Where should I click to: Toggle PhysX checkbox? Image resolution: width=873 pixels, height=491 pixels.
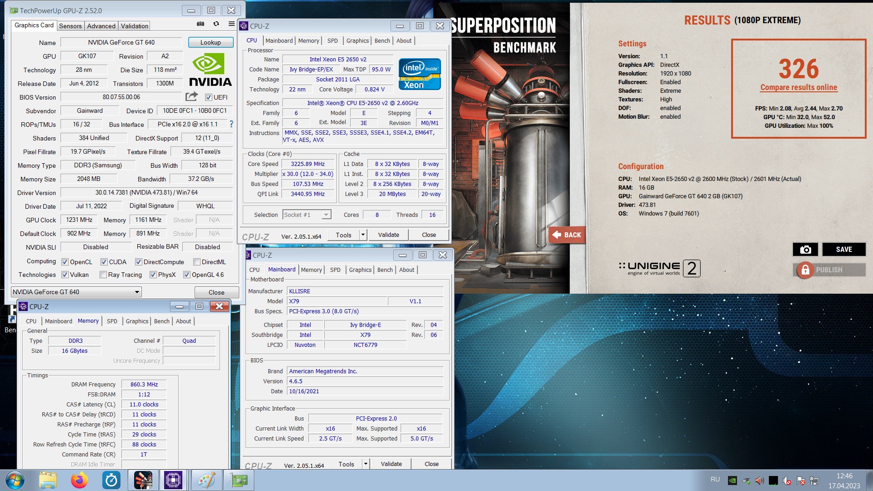point(153,275)
